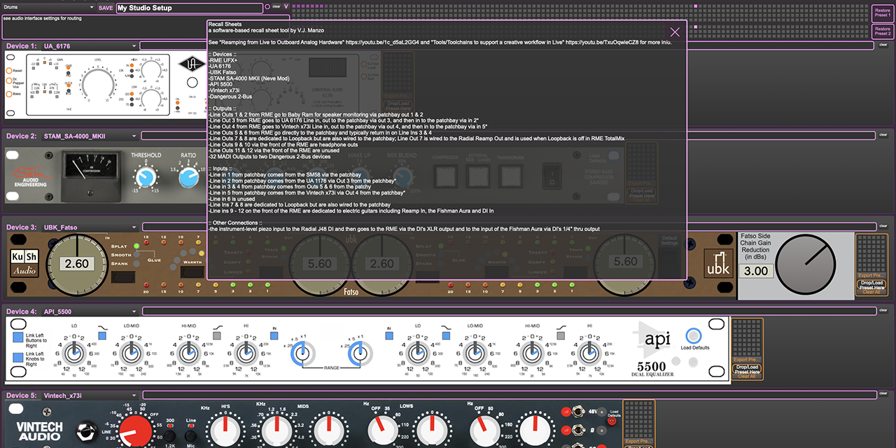Close the Recall Sheets info overlay
Screen dimensions: 896x448
point(675,32)
